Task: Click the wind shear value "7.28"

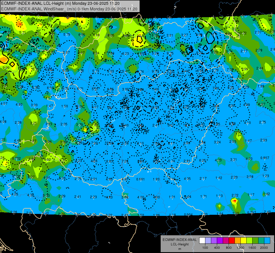Action: pyautogui.click(x=125, y=161)
